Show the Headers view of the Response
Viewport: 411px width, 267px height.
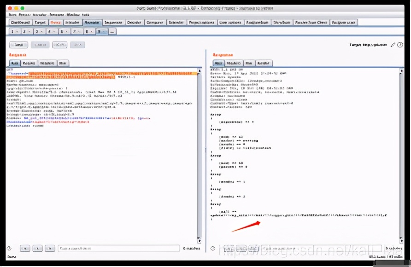234,64
